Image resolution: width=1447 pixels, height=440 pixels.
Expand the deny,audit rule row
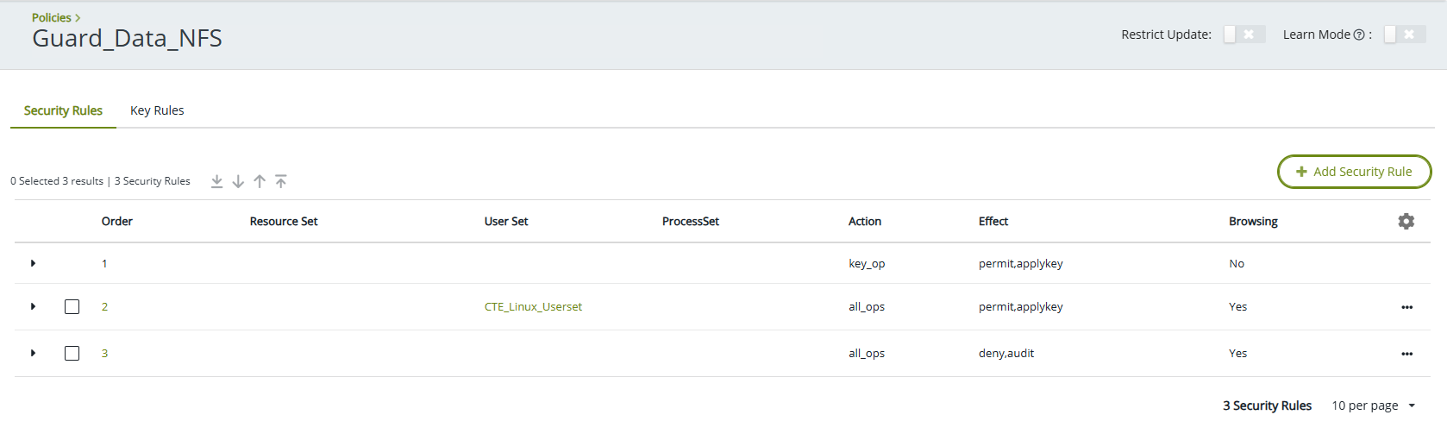[33, 353]
